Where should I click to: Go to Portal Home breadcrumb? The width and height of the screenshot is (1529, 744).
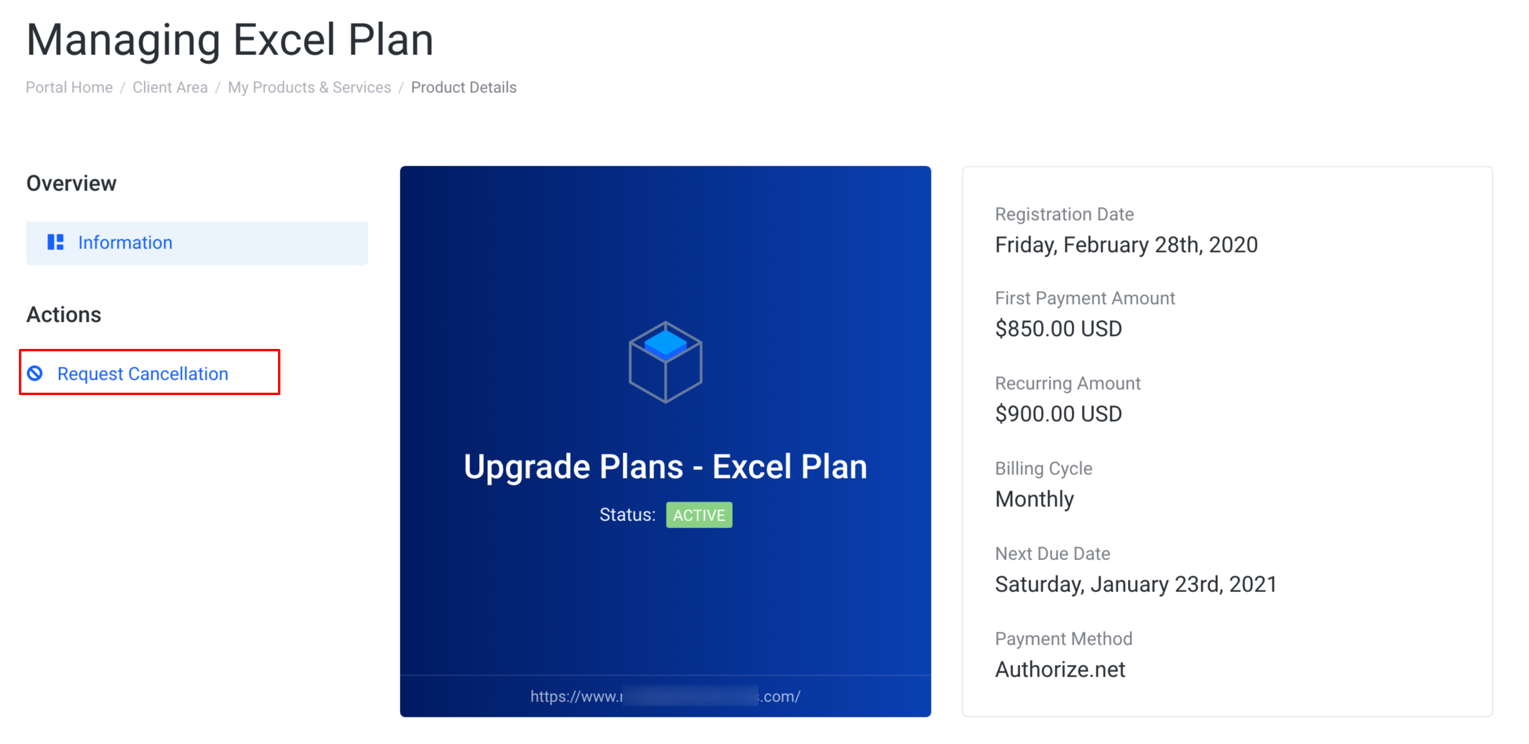coord(69,87)
